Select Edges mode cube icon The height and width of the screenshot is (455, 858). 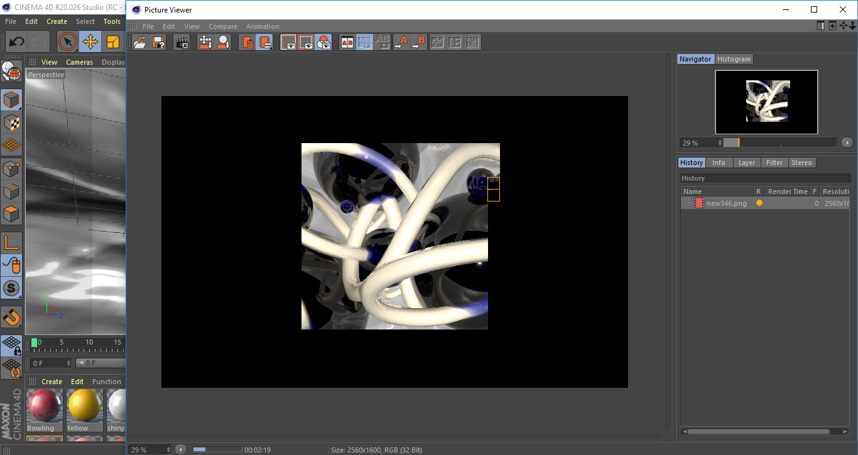(x=11, y=191)
